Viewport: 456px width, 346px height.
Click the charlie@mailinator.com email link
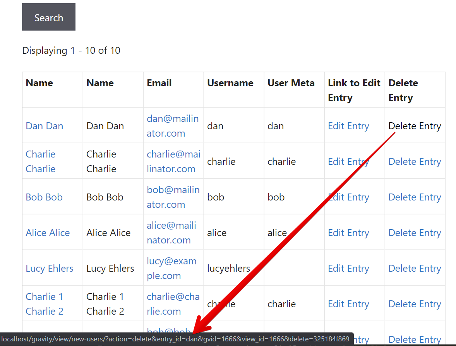click(x=173, y=161)
